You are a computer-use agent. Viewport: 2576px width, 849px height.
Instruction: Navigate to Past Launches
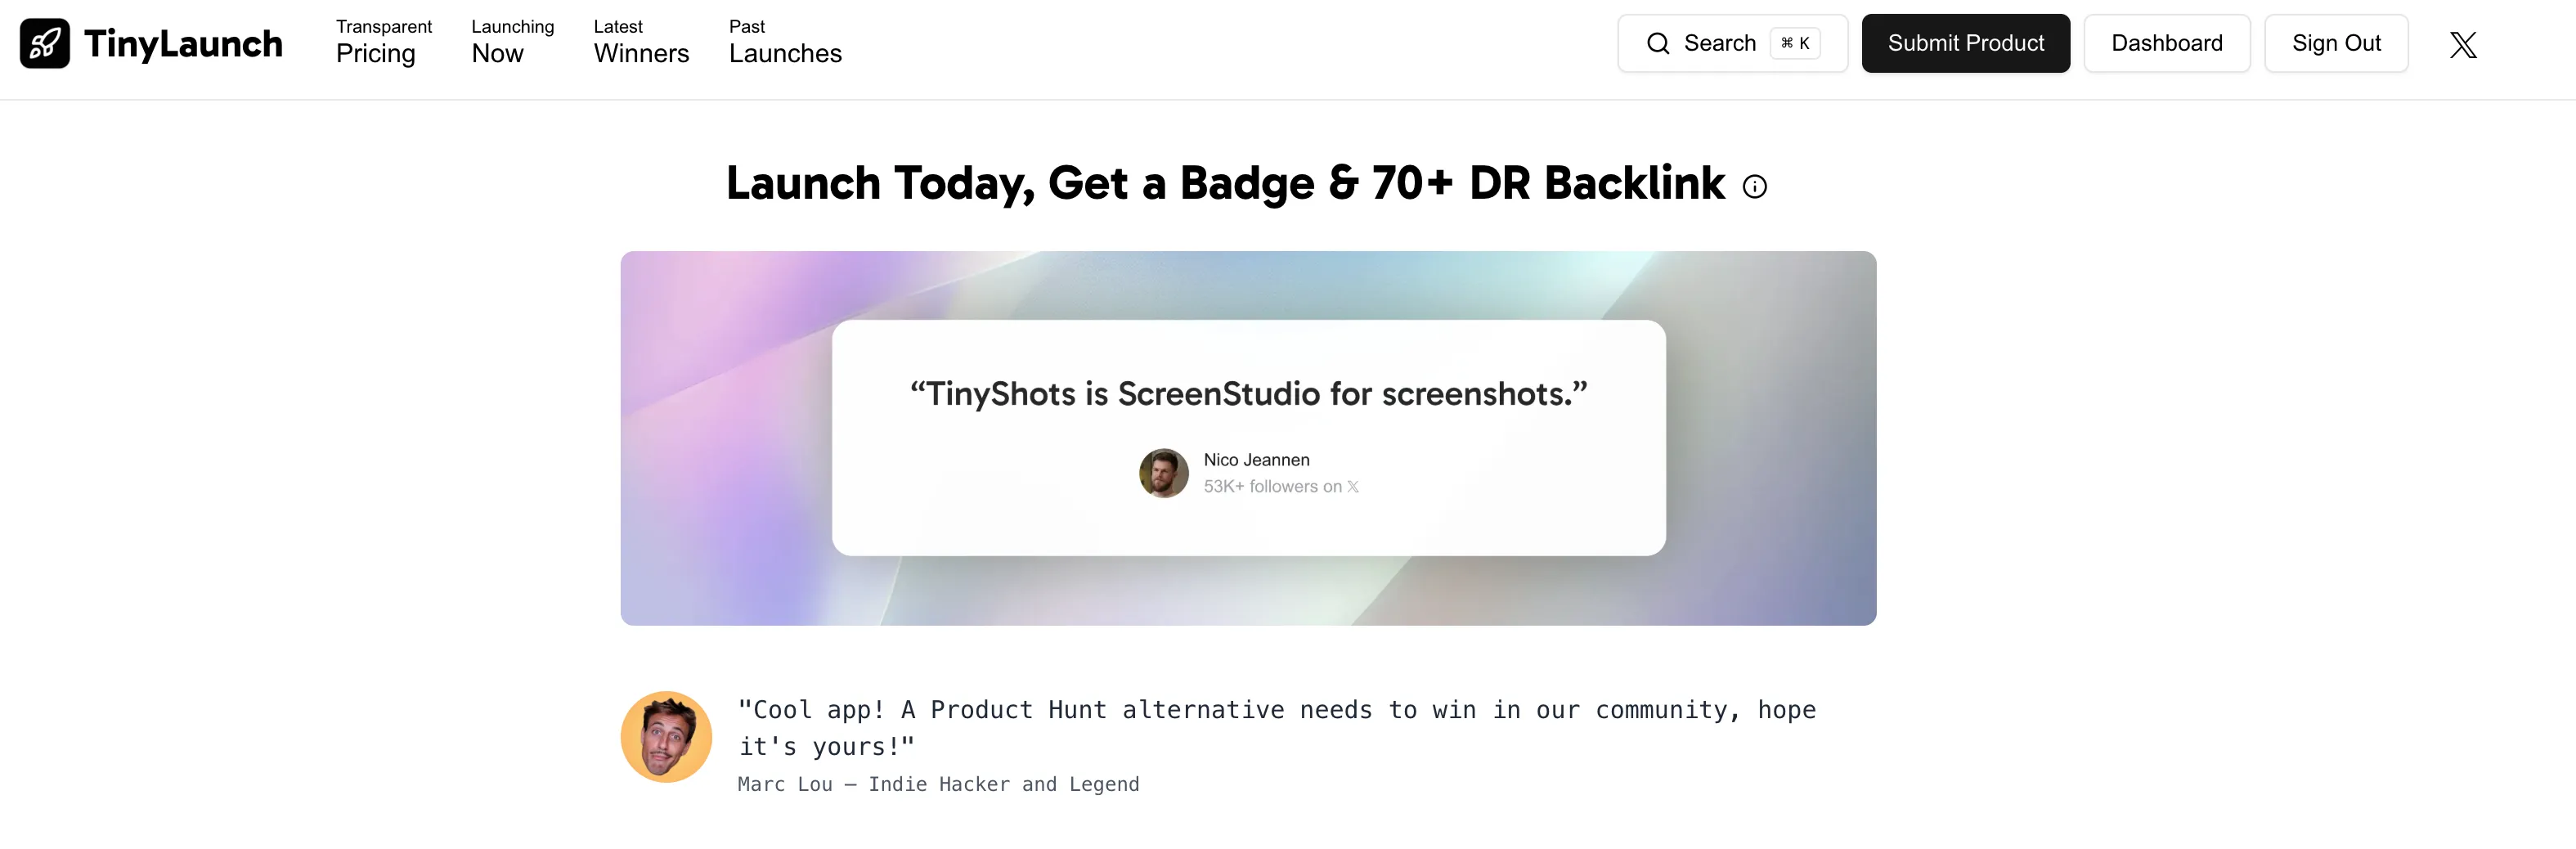pos(785,43)
